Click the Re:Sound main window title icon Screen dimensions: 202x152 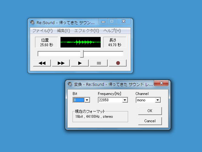coord(32,22)
